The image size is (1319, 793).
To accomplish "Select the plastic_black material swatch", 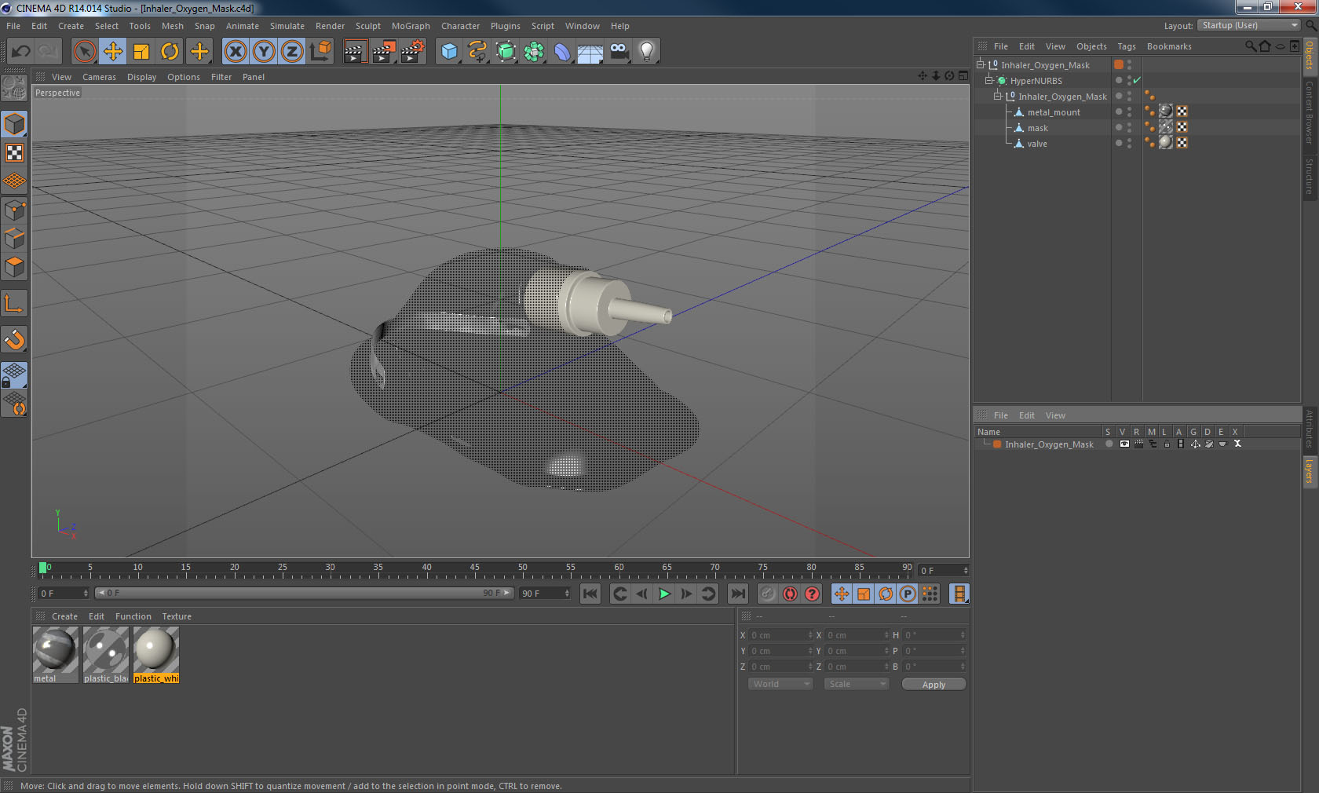I will click(x=105, y=655).
